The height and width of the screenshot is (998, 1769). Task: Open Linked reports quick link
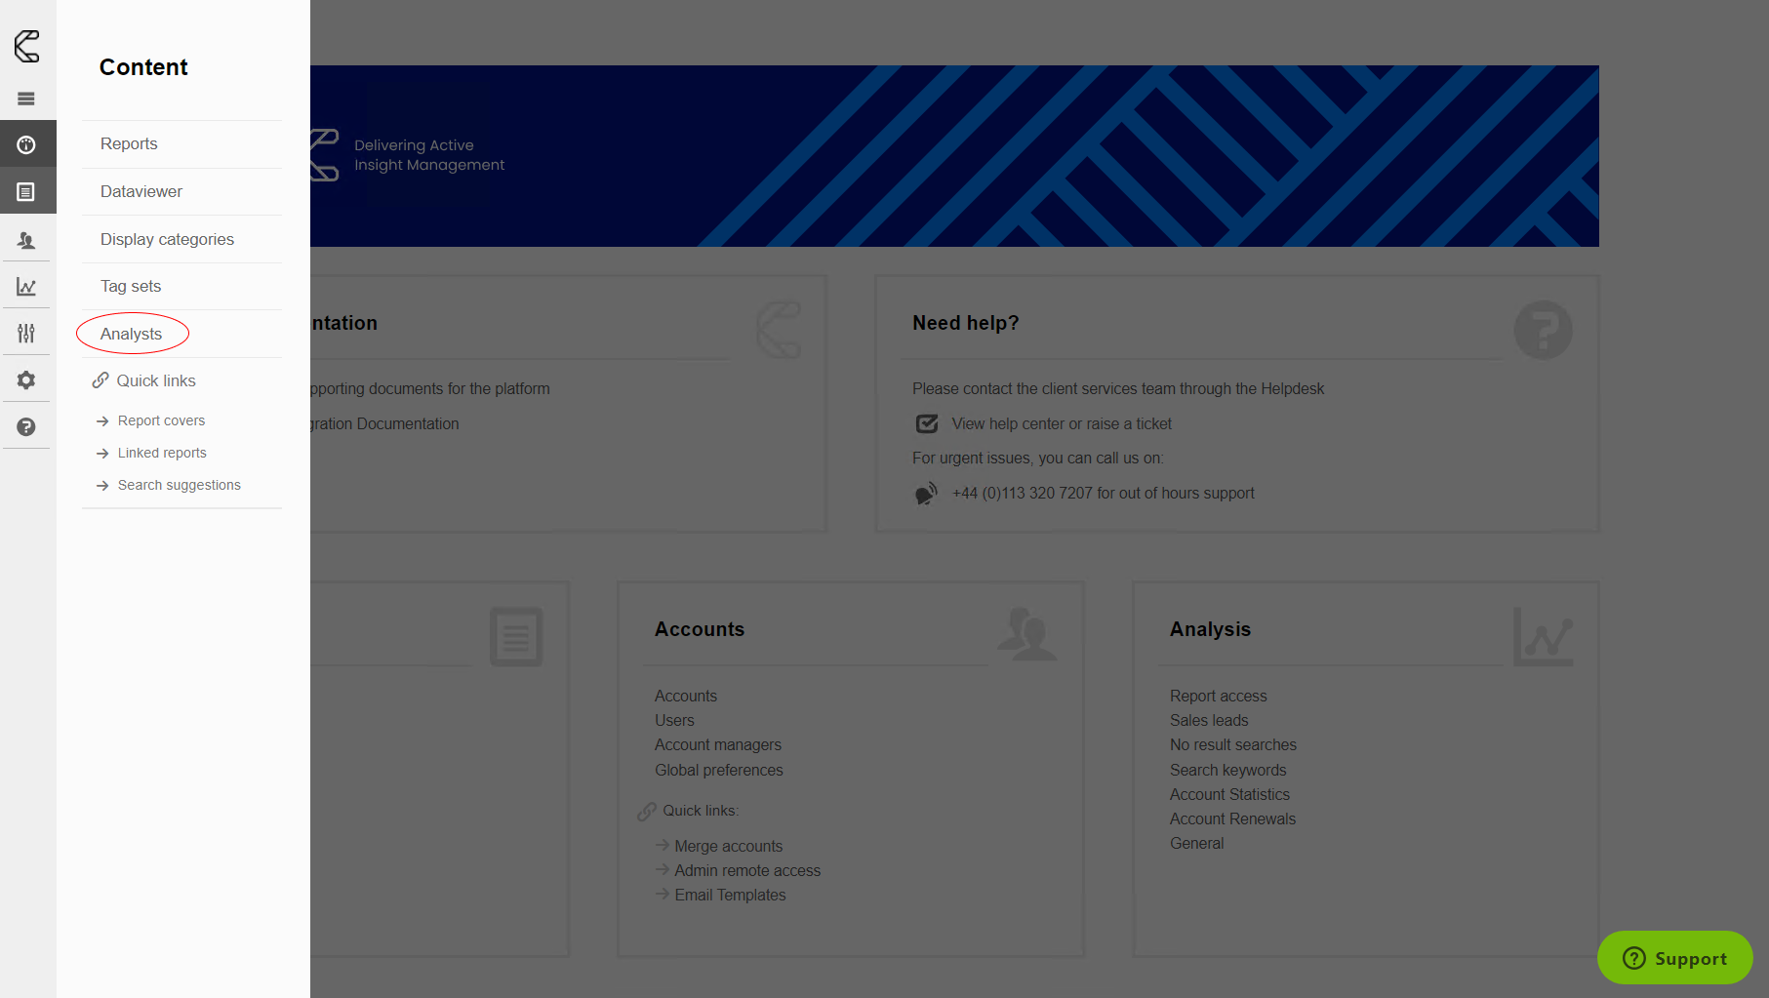coord(162,454)
